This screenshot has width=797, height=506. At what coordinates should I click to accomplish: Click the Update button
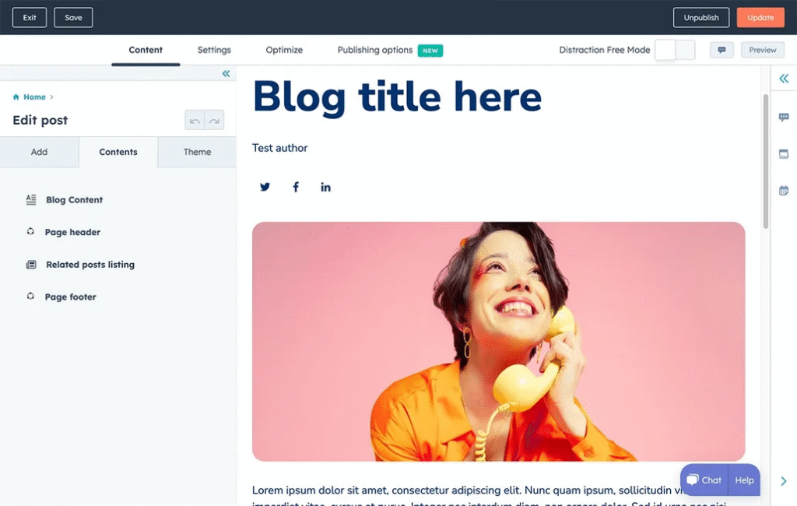tap(760, 17)
